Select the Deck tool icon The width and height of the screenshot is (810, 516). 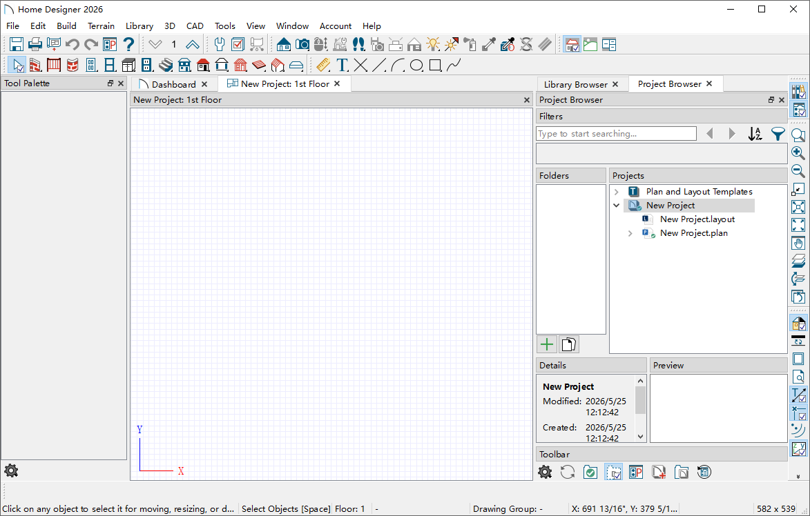click(x=259, y=65)
